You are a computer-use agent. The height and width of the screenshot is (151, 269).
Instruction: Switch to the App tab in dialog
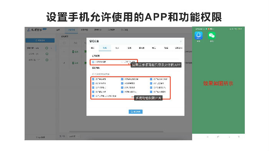[x=117, y=48]
